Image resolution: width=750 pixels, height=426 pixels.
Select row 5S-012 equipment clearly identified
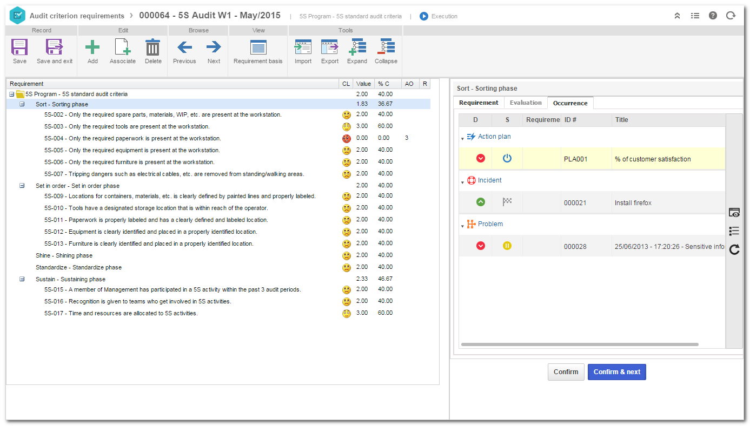(218, 232)
